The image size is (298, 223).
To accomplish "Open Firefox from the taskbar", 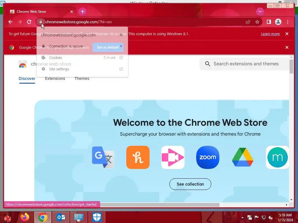I will (x=25, y=217).
